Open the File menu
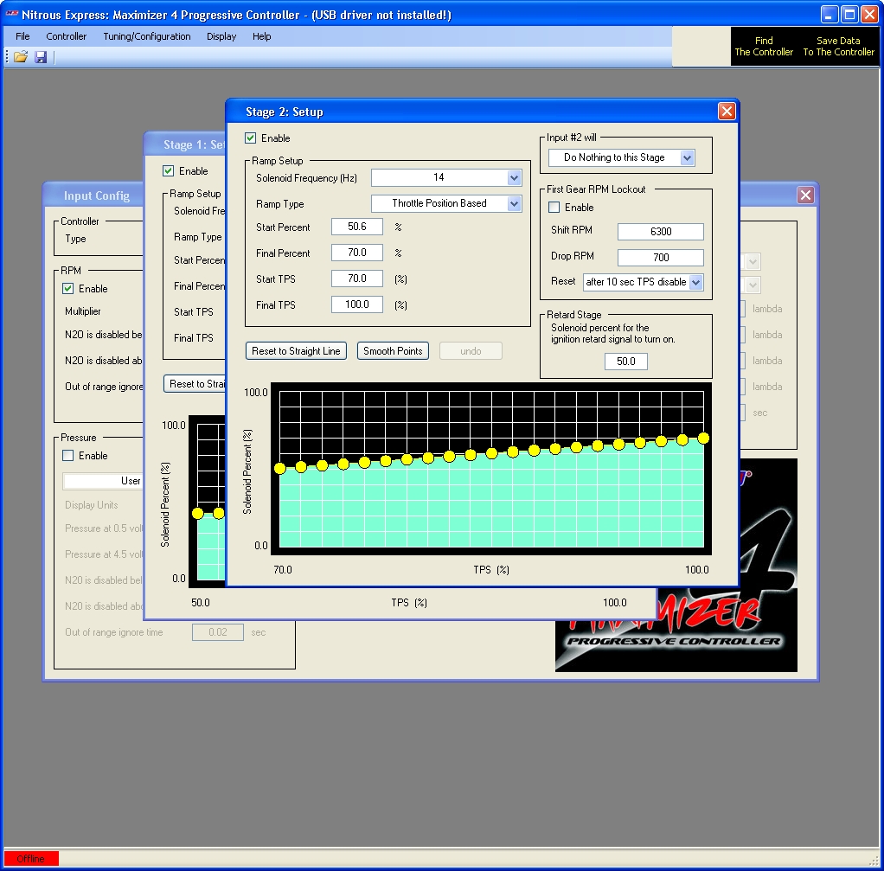The width and height of the screenshot is (884, 871). [x=22, y=36]
